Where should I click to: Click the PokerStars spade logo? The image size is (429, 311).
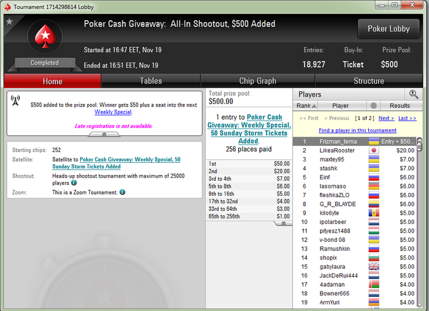[x=45, y=36]
